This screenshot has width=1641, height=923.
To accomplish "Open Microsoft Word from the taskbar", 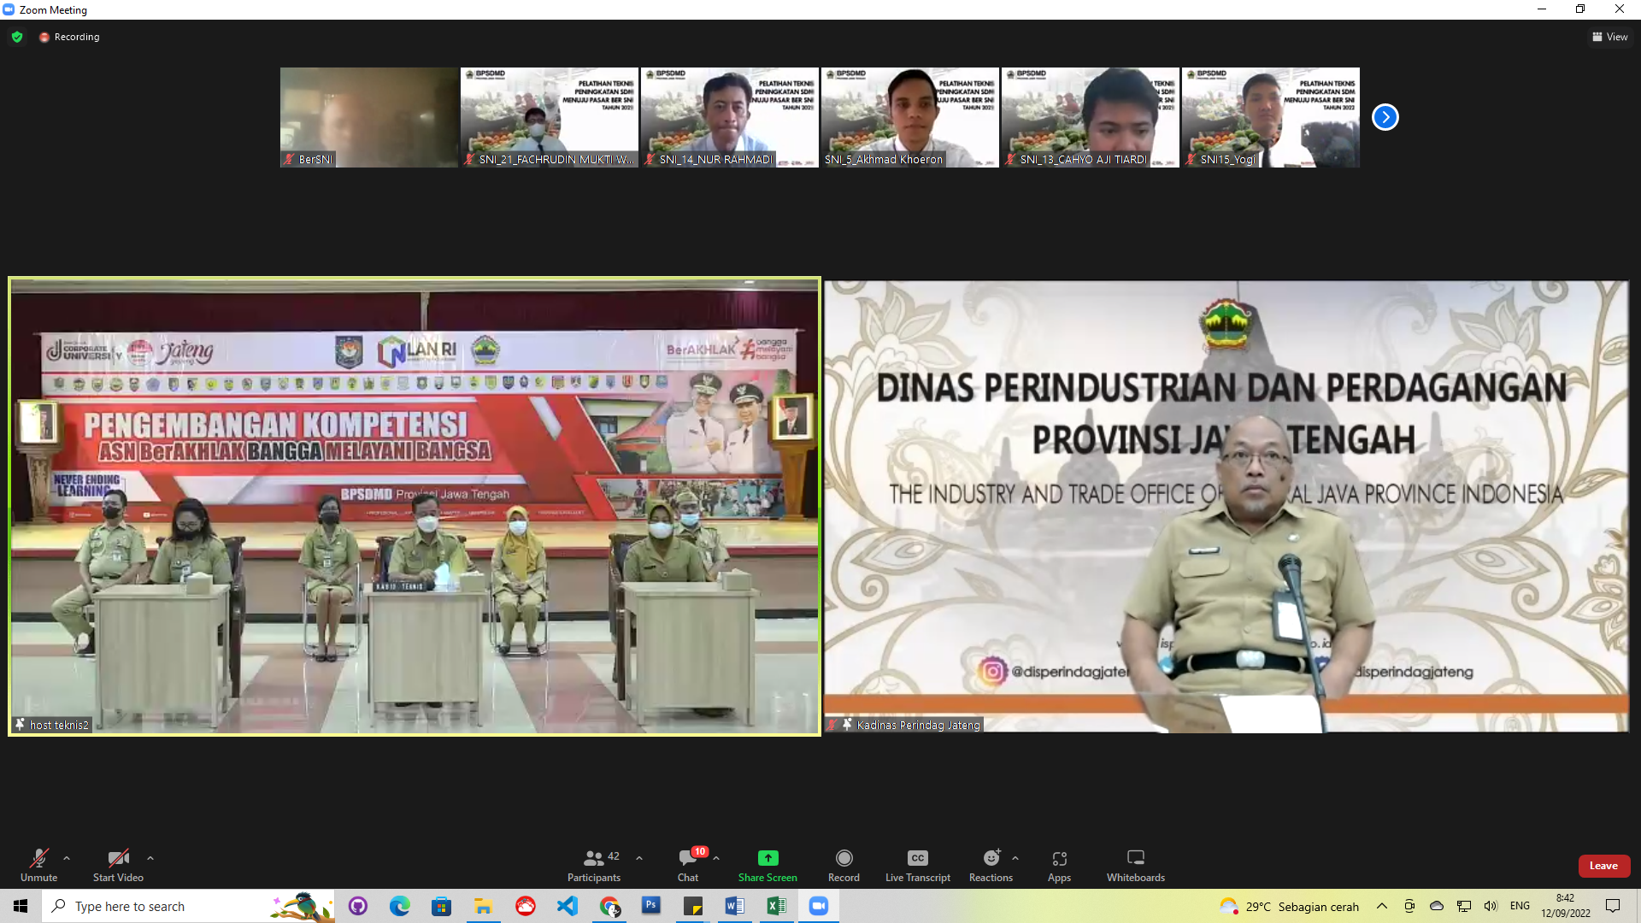I will click(734, 906).
